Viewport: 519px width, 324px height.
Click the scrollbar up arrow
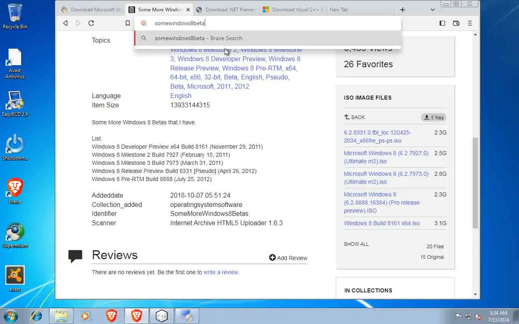tap(475, 35)
